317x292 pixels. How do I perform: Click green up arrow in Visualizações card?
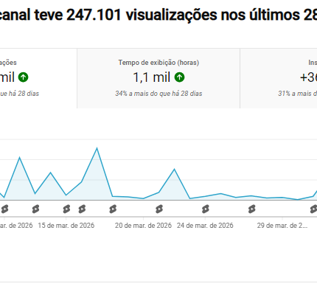tap(24, 77)
